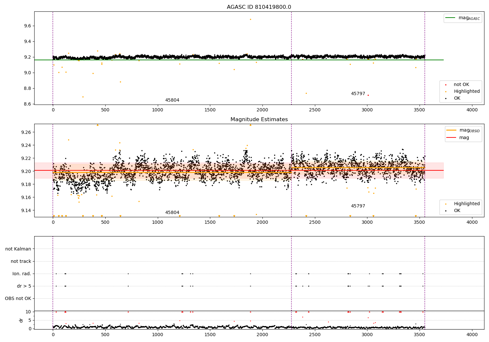Click the 'not Kalman' y-axis label
The width and height of the screenshot is (489, 342).
18,249
